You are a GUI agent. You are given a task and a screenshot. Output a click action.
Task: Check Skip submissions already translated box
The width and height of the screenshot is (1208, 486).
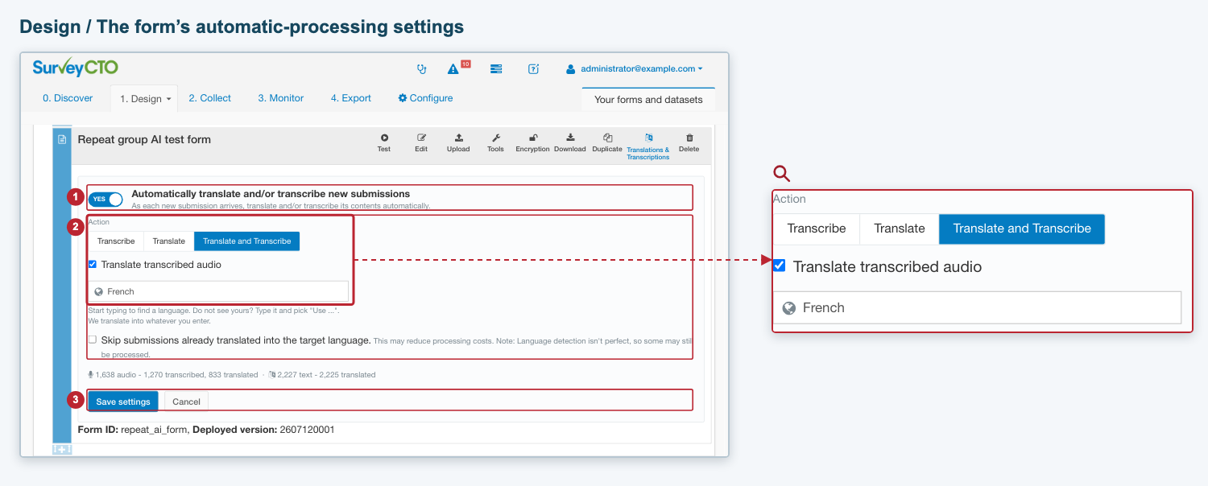(93, 340)
